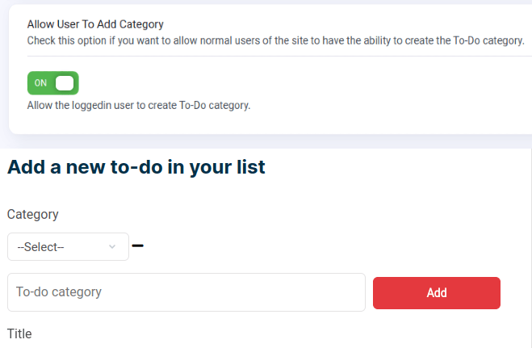Click the white knob of the ON toggle
This screenshot has height=348, width=532.
(x=65, y=83)
